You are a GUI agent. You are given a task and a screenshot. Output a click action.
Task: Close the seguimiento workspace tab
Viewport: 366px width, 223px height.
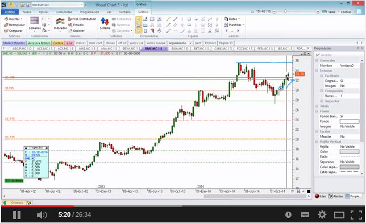[190, 43]
